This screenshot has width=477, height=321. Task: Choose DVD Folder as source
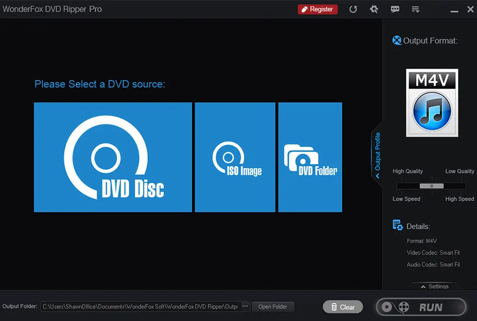tap(310, 157)
